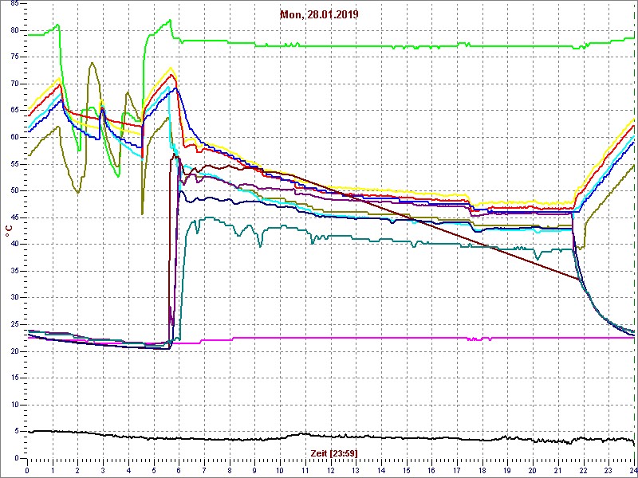This screenshot has height=478, width=638.
Task: Click hour 18 on the time axis
Action: [x=482, y=470]
